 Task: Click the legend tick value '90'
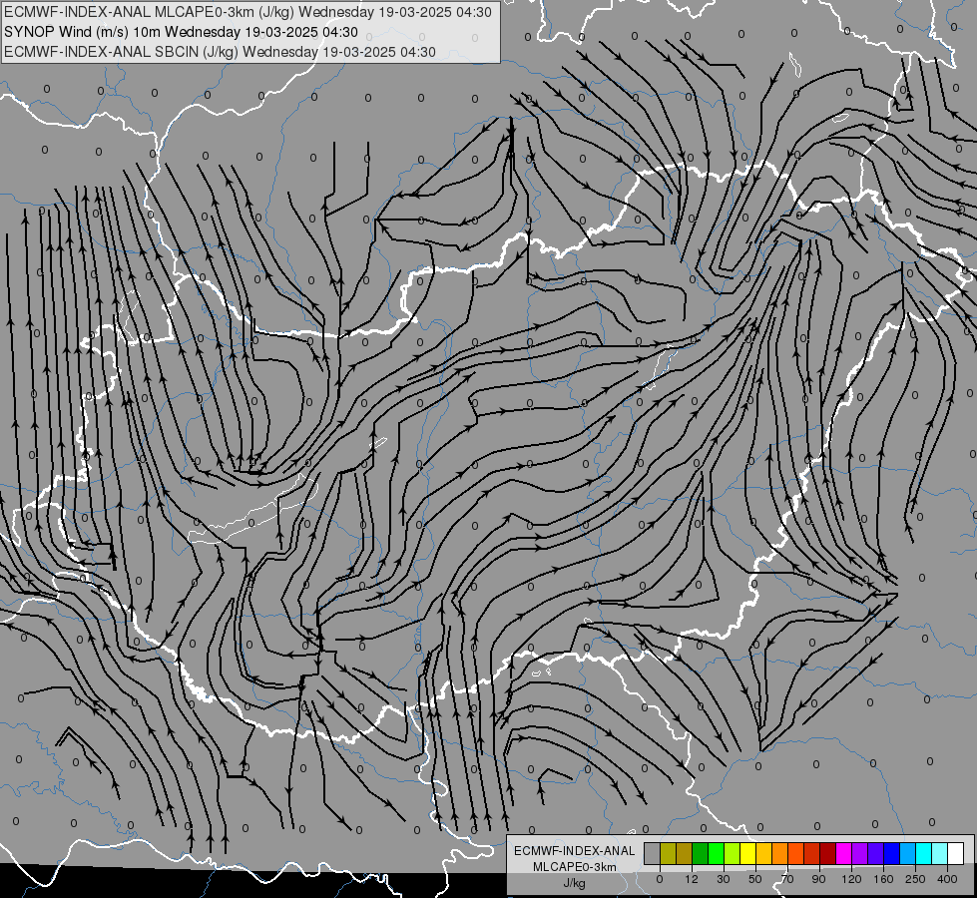pyautogui.click(x=818, y=879)
